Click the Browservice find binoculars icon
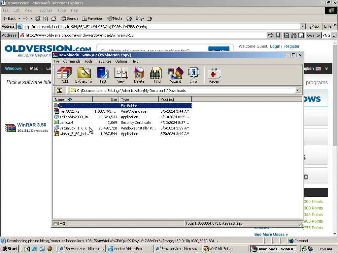338x253 pixels. point(293,35)
